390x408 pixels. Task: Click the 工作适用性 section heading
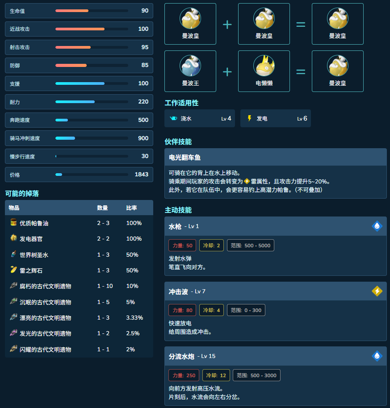tap(181, 103)
